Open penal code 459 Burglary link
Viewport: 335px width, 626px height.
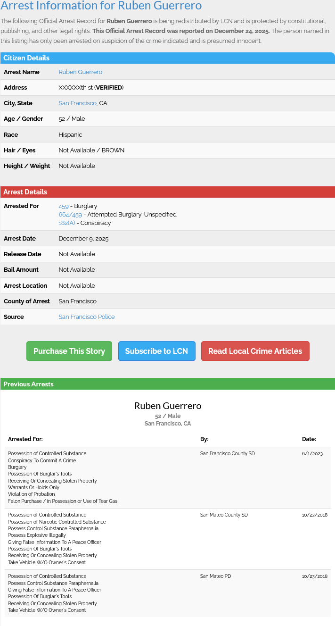tap(63, 206)
